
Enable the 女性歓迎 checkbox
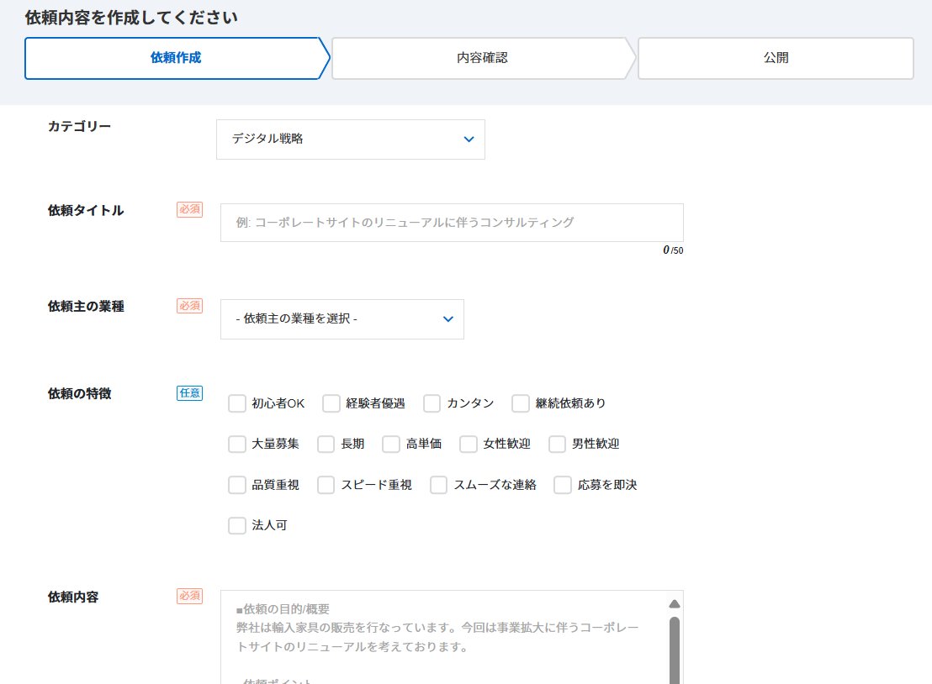click(469, 444)
